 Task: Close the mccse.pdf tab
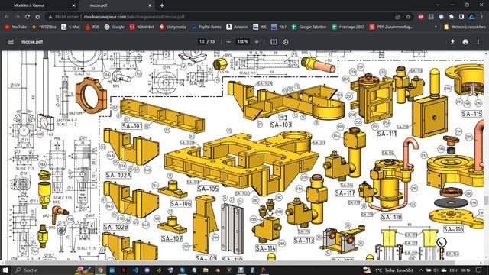pyautogui.click(x=150, y=5)
